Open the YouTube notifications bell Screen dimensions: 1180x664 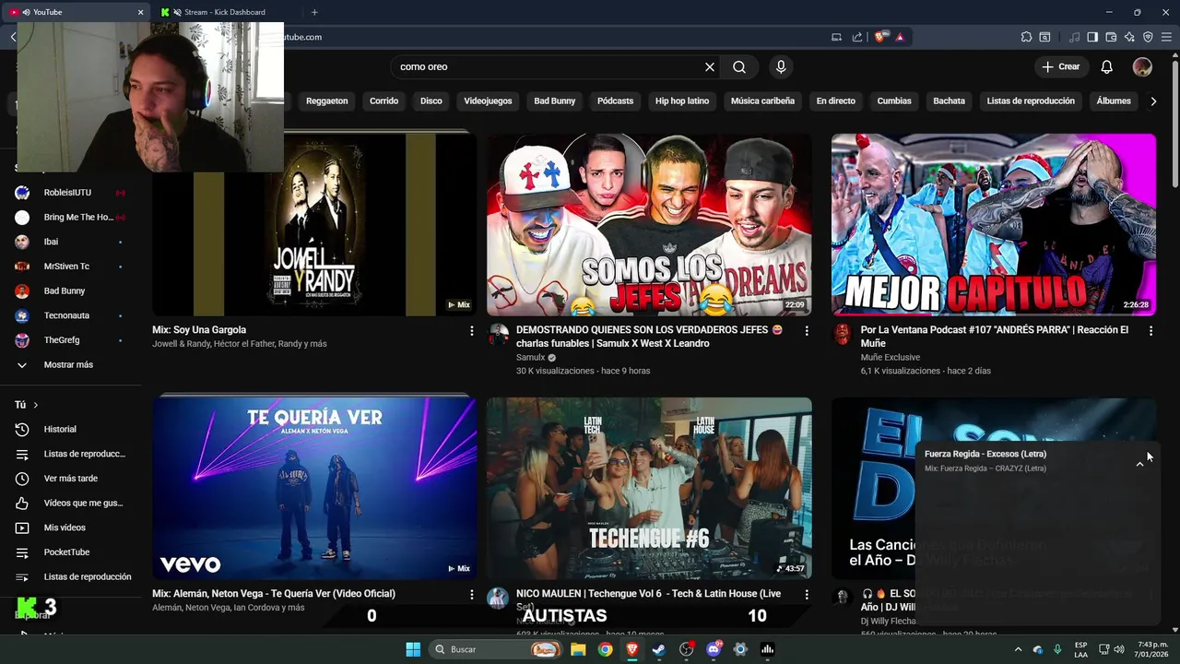tap(1107, 66)
